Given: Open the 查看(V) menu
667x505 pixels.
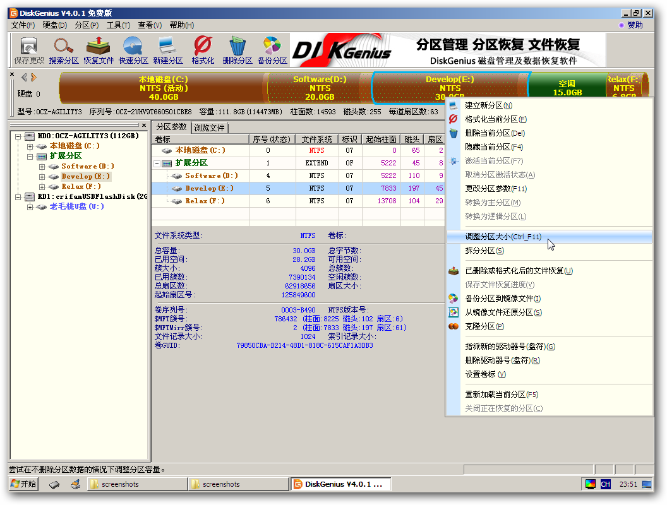Looking at the screenshot, I should click(x=150, y=25).
